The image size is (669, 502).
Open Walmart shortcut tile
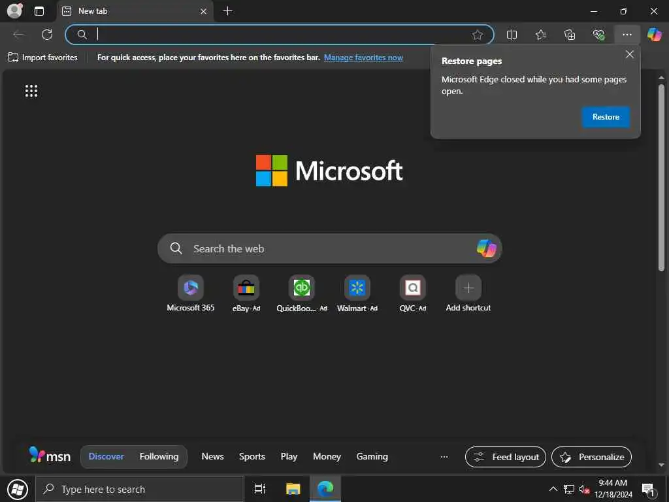coord(357,293)
